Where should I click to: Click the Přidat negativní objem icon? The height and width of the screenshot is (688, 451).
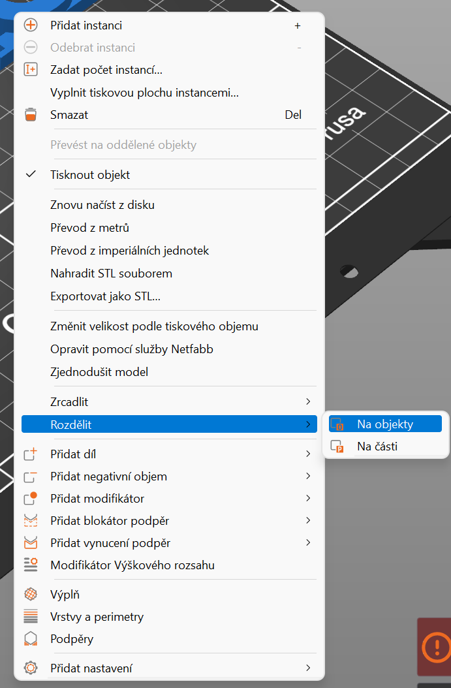pos(31,477)
